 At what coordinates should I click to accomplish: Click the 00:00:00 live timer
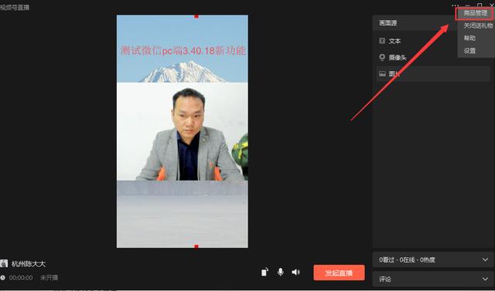[x=21, y=278]
